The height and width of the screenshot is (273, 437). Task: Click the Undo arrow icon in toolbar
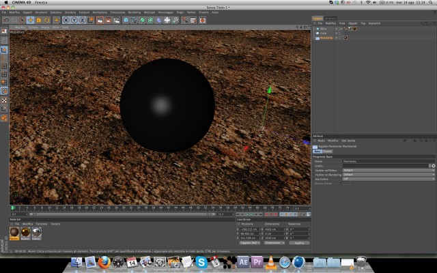(5, 20)
